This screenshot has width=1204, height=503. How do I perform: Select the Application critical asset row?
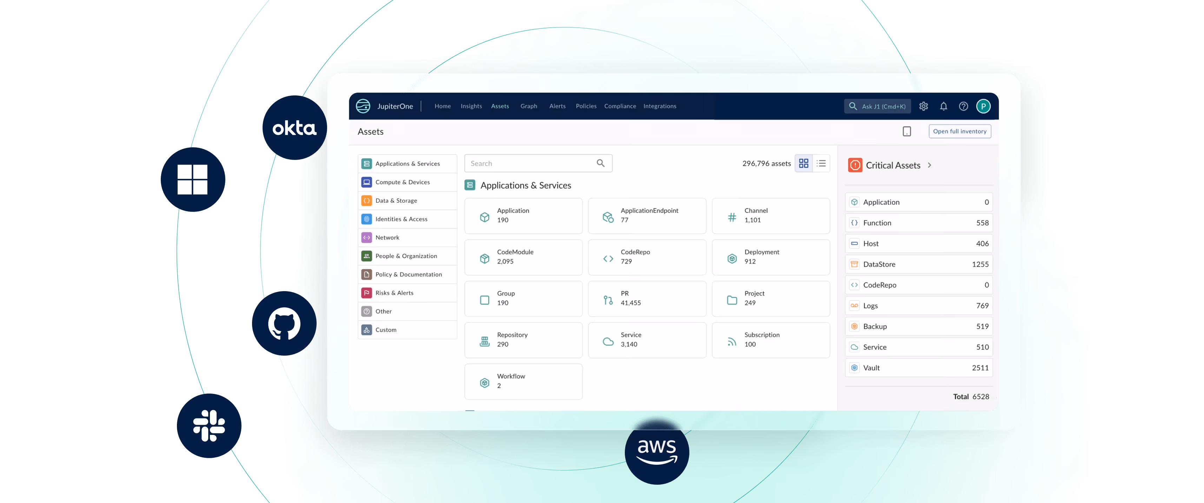tap(918, 202)
